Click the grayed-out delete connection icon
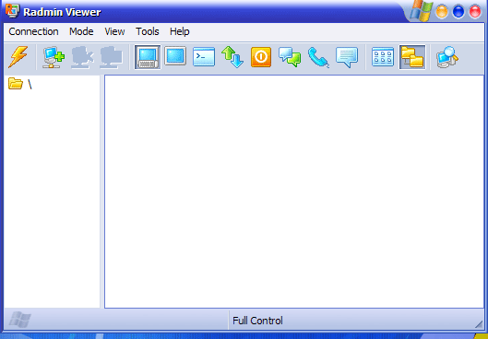The image size is (488, 339). (82, 57)
